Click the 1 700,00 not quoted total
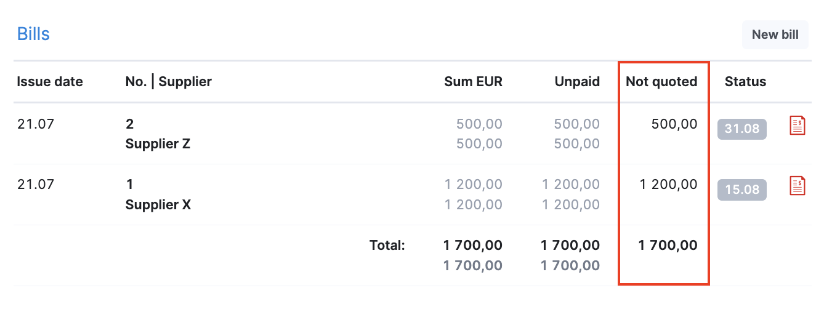The image size is (824, 309). click(668, 246)
